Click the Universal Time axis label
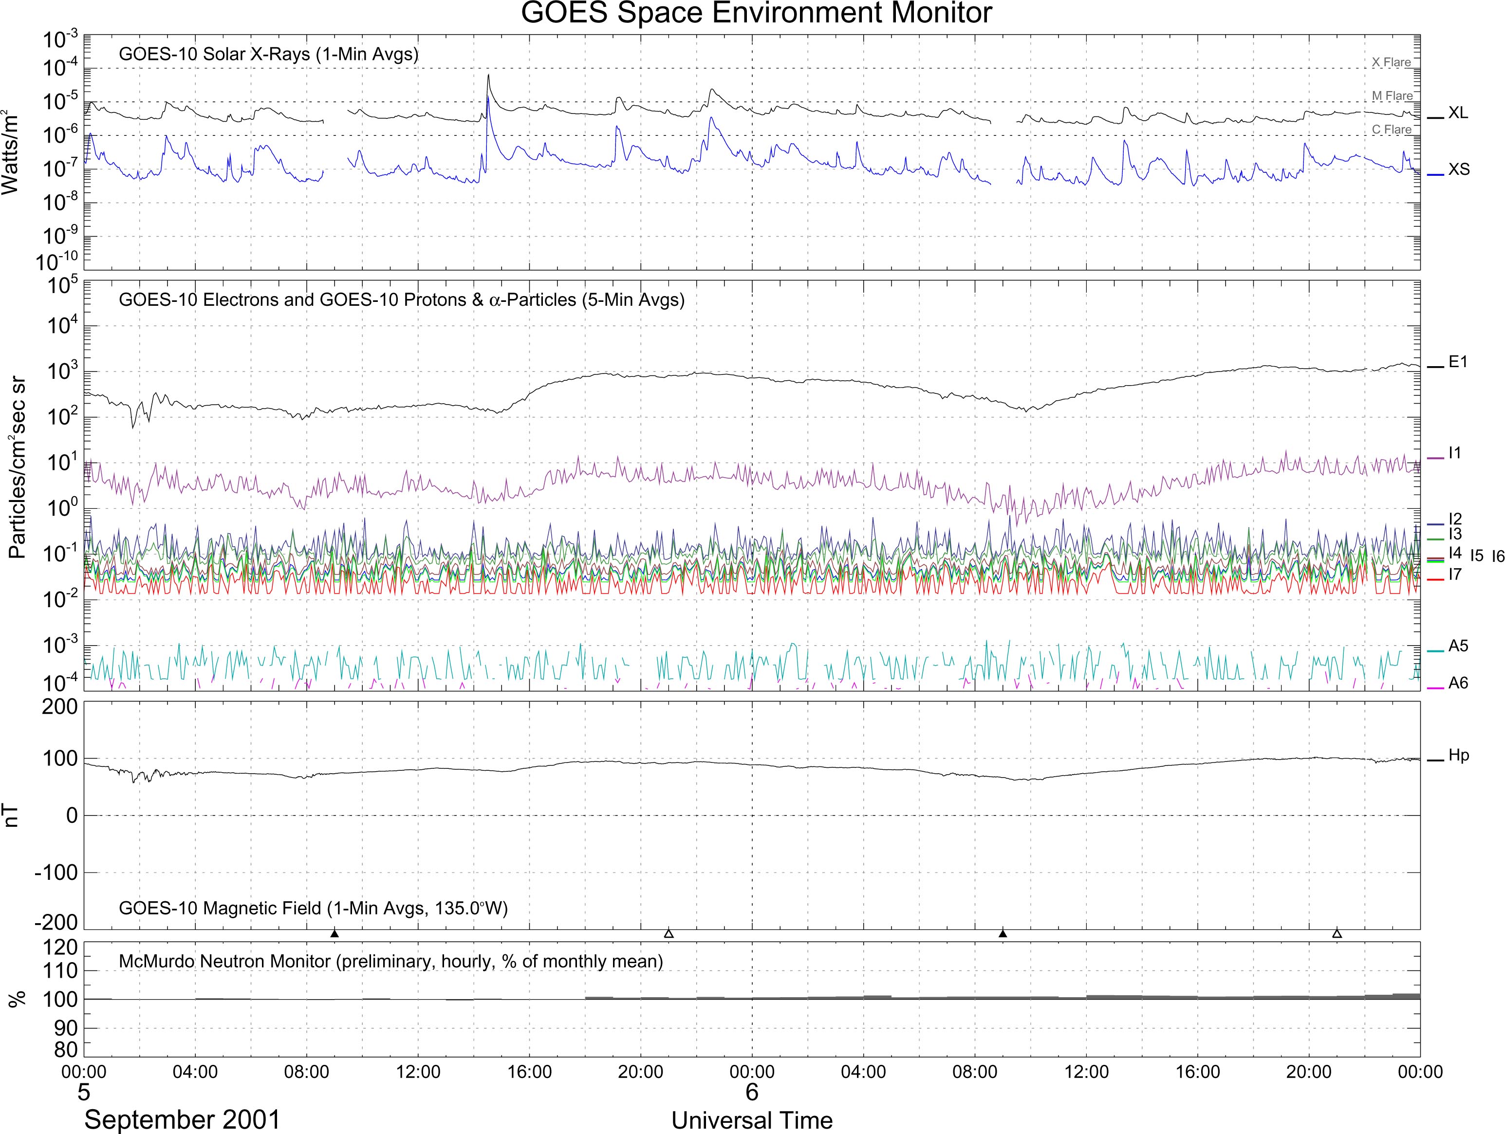 (x=752, y=1120)
